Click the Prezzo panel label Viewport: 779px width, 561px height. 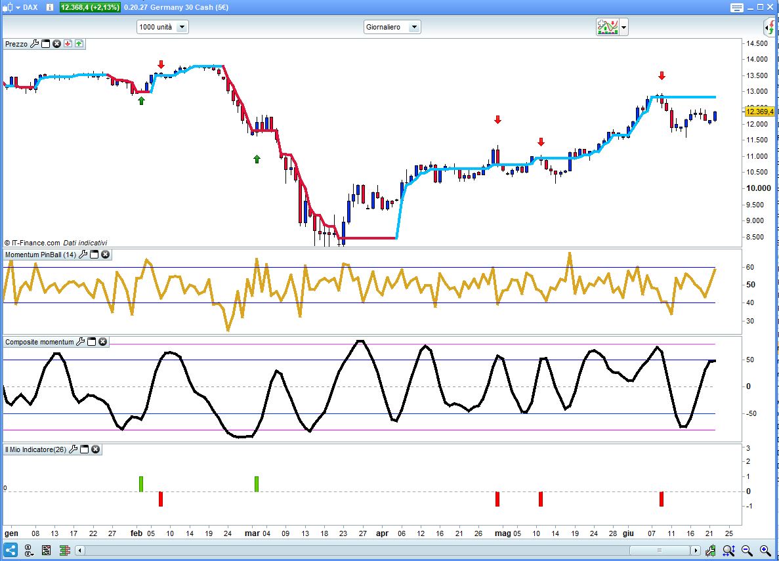coord(16,44)
